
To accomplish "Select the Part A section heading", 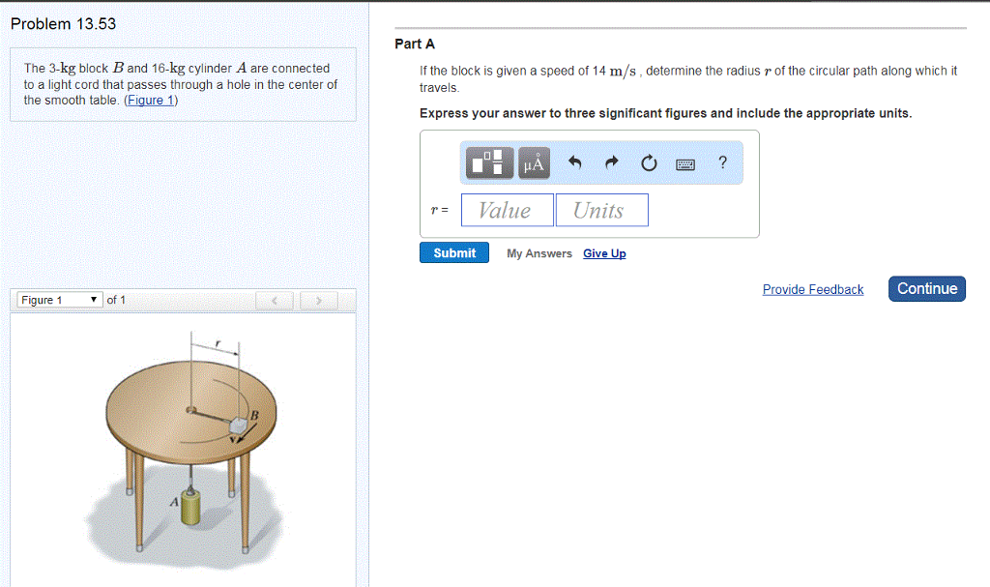I will point(414,44).
